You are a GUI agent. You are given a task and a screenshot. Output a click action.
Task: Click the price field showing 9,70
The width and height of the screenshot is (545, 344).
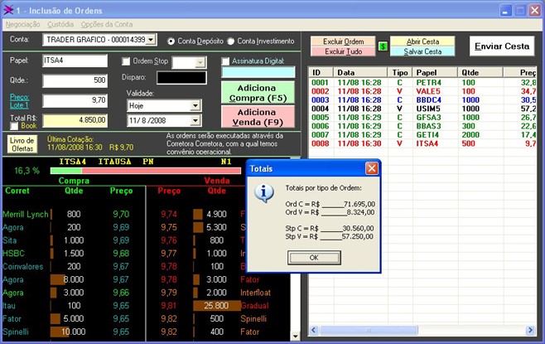pyautogui.click(x=75, y=100)
